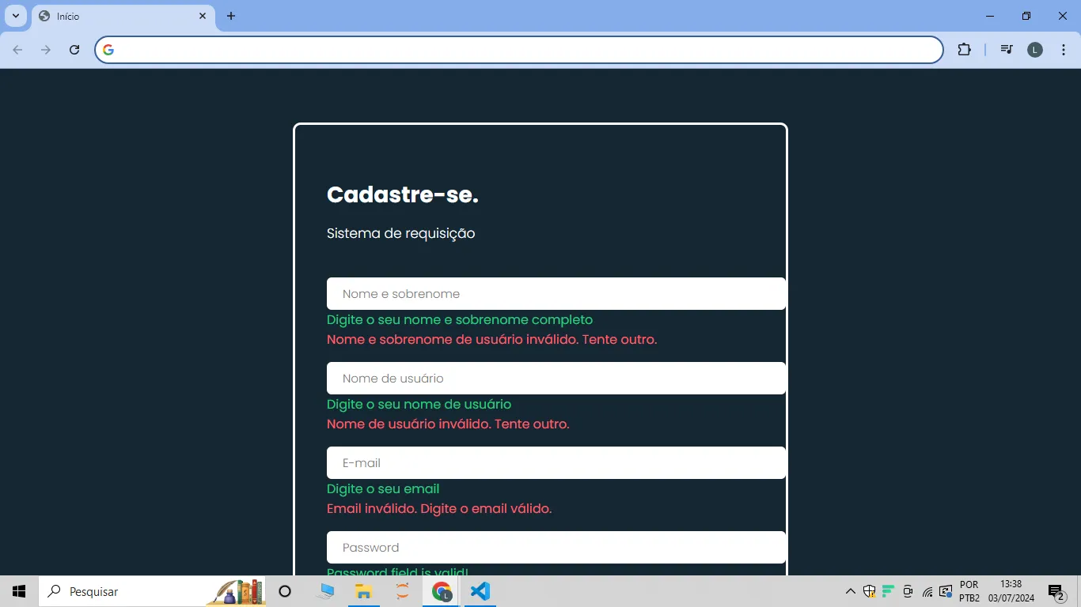The width and height of the screenshot is (1081, 607).
Task: Open the Windows Security tray icon
Action: [x=869, y=591]
